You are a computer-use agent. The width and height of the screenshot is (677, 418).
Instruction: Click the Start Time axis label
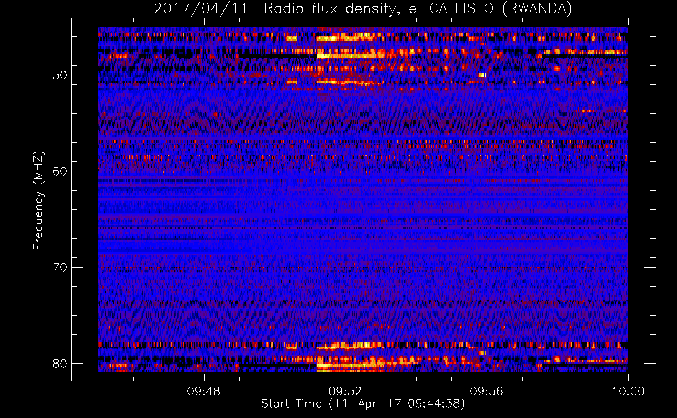pyautogui.click(x=363, y=404)
